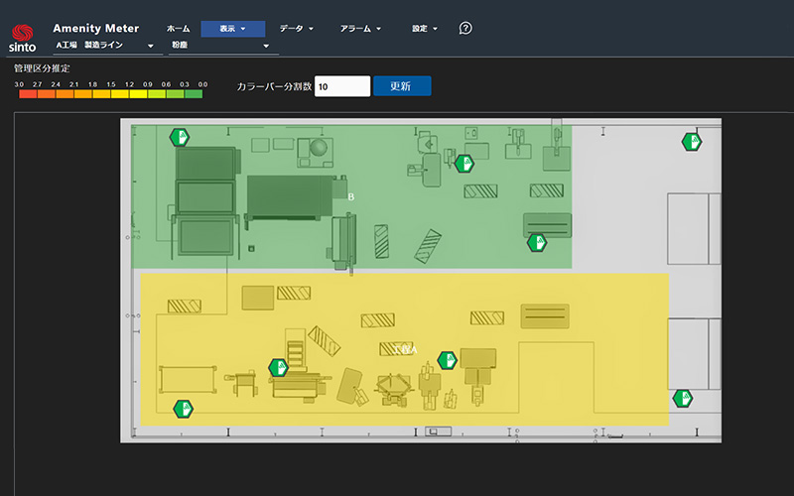Select the sensor marker at the floor plan's lower-right, outside the yellow zone

(x=683, y=399)
